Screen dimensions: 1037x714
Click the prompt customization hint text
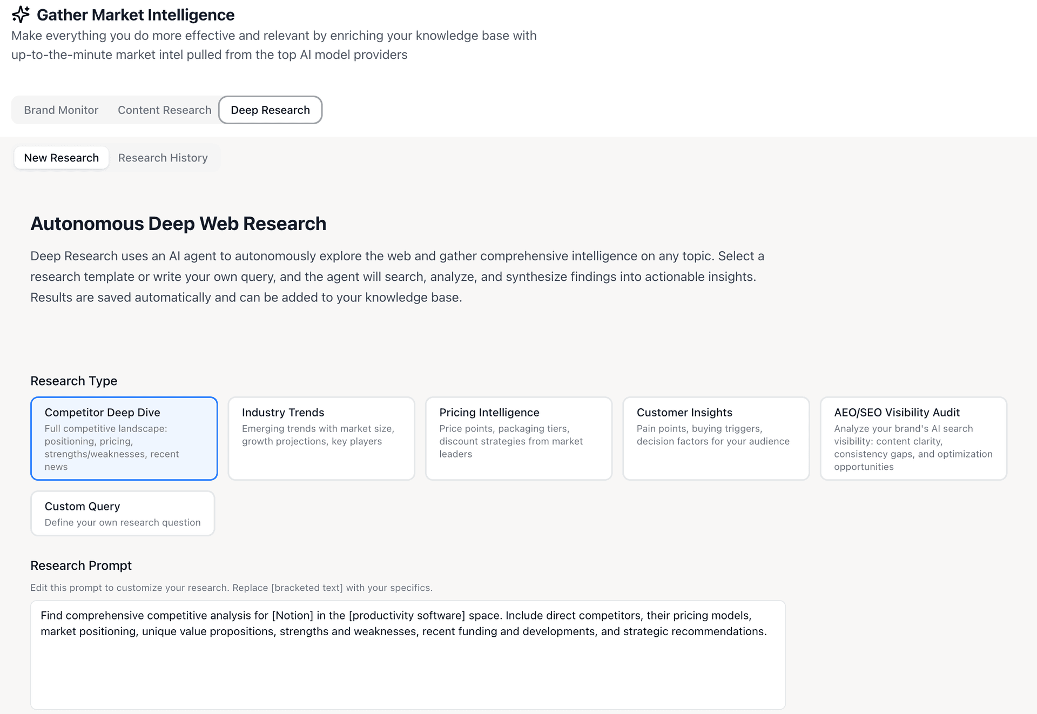[231, 588]
